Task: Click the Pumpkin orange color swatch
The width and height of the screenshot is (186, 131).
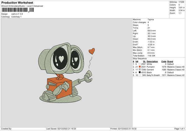Action: click(x=140, y=67)
